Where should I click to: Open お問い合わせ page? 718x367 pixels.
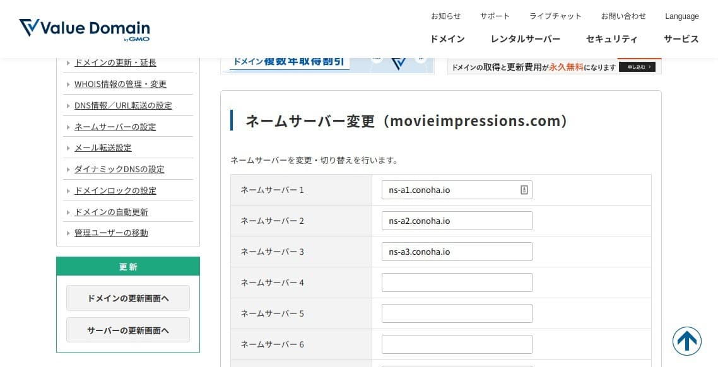(x=623, y=16)
